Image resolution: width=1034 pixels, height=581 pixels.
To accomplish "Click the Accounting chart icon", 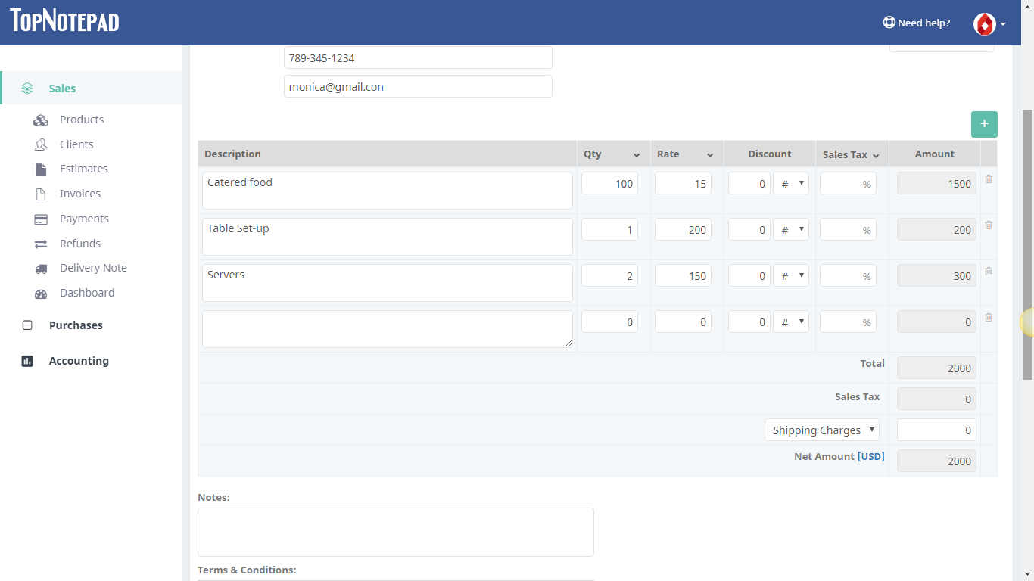I will pos(27,361).
